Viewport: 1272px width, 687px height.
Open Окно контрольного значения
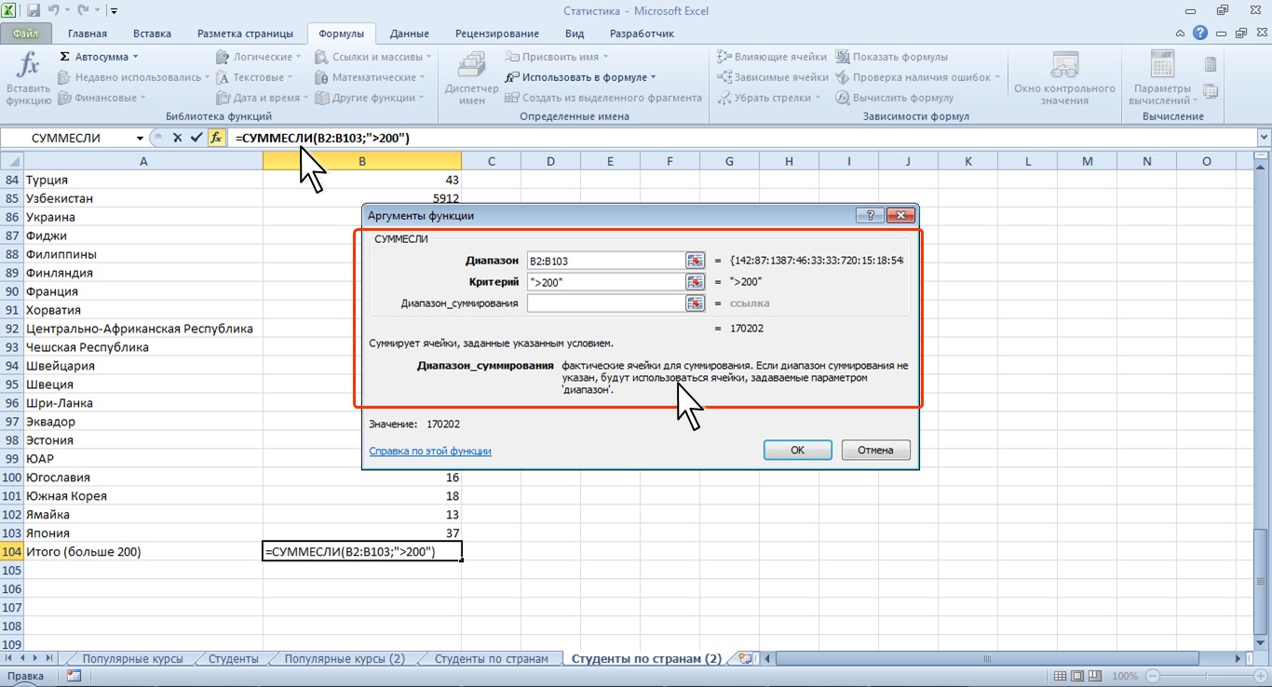point(1064,78)
